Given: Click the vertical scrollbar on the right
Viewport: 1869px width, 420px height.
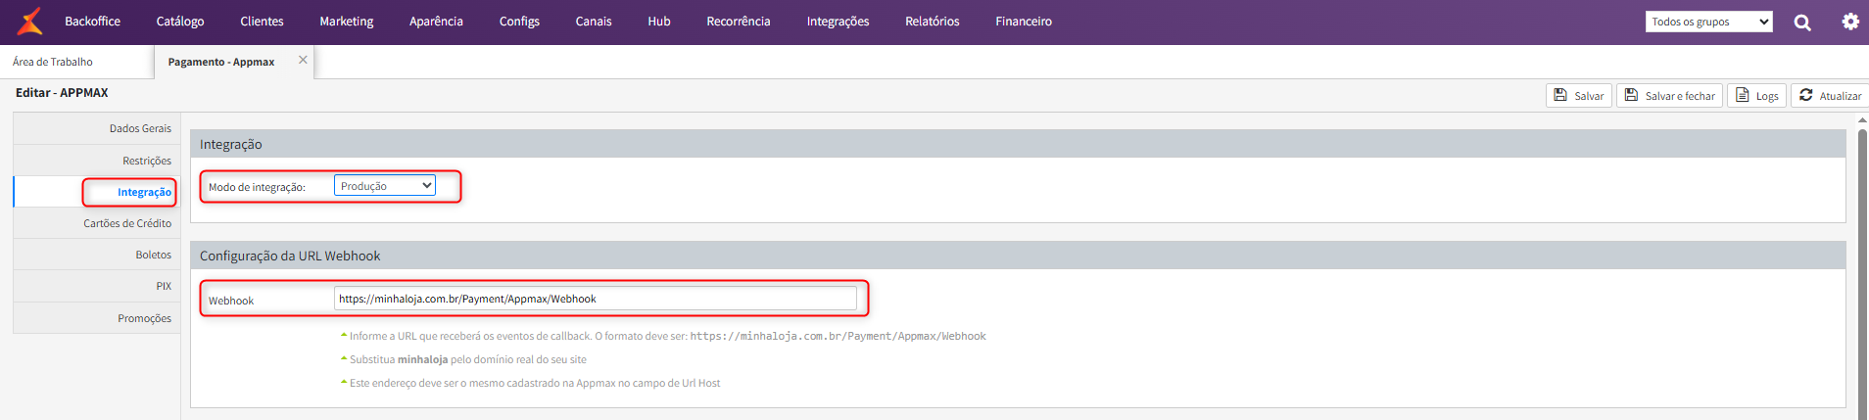Looking at the screenshot, I should pos(1862,274).
